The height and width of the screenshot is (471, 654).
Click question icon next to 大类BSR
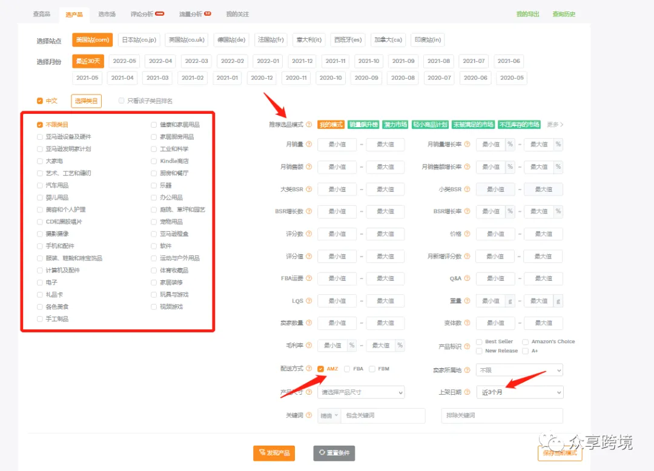coord(309,189)
